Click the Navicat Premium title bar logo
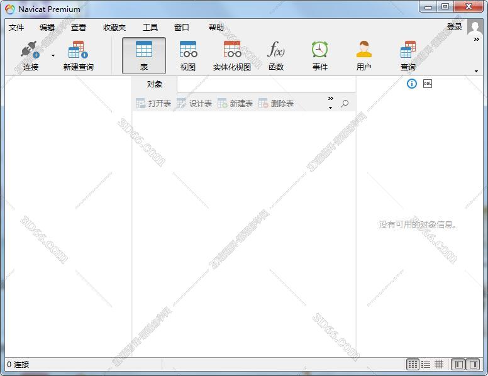This screenshot has height=376, width=488. pyautogui.click(x=9, y=9)
